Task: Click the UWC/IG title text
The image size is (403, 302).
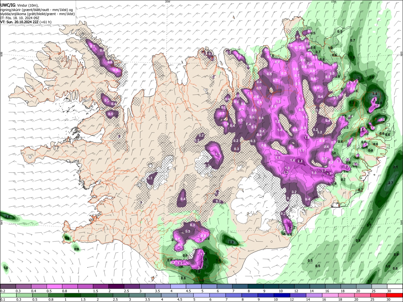Action: tap(7, 5)
